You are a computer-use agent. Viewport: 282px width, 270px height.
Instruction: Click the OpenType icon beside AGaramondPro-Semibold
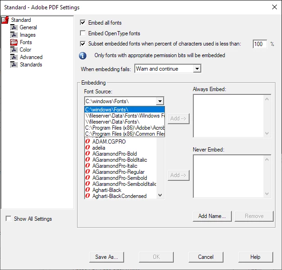click(x=88, y=178)
